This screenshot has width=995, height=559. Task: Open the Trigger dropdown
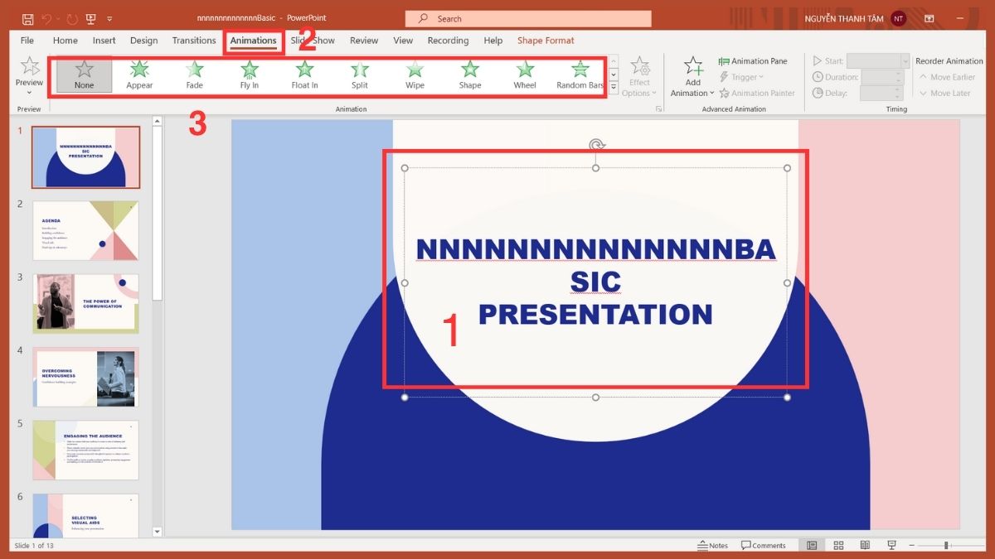743,76
